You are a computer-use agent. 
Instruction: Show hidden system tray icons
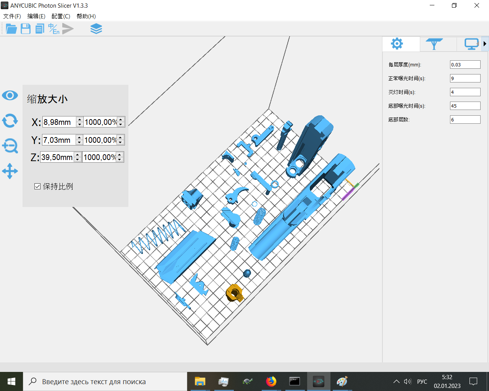point(397,381)
